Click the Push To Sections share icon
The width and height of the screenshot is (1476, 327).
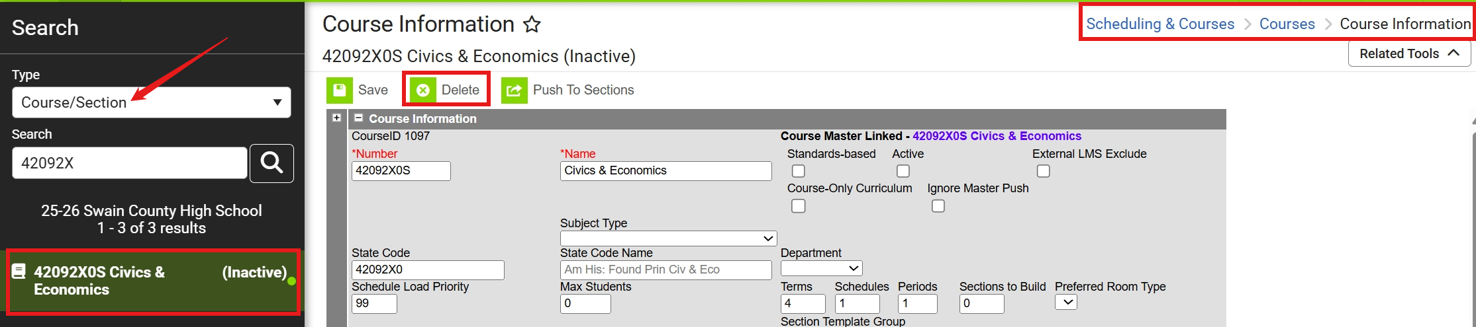(514, 90)
